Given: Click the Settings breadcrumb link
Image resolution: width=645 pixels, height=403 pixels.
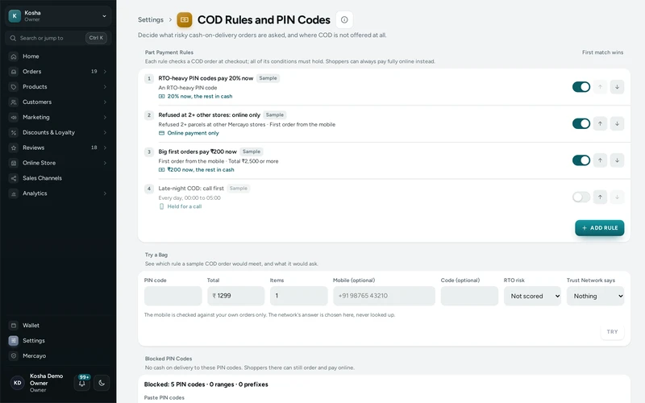Looking at the screenshot, I should click(x=151, y=19).
